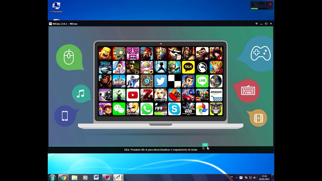Click the Alt+A key mapping tip text
This screenshot has height=181, width=322.
[x=161, y=150]
